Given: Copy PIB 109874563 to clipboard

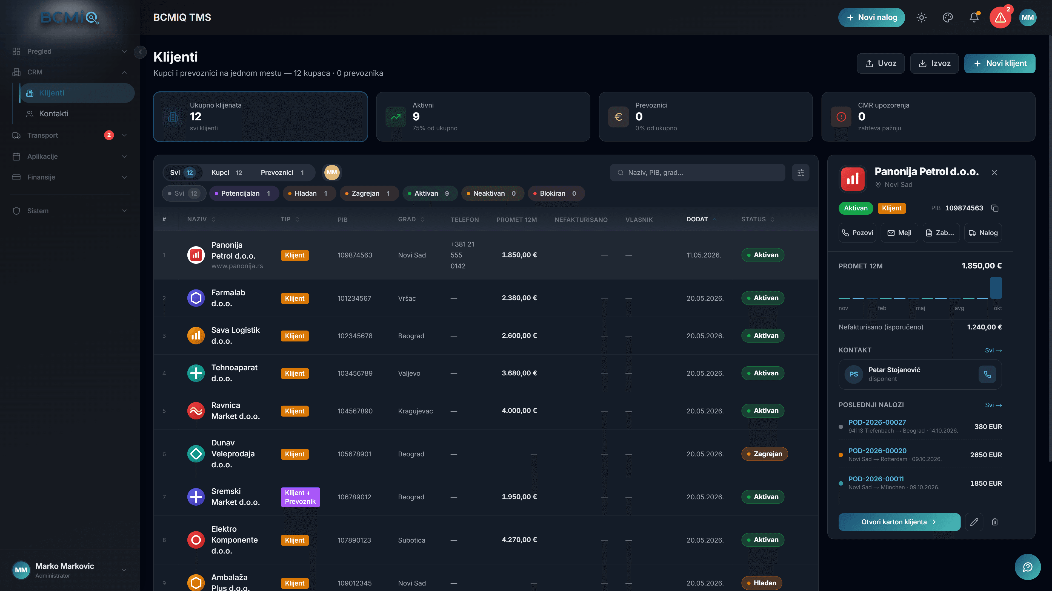Looking at the screenshot, I should (995, 208).
